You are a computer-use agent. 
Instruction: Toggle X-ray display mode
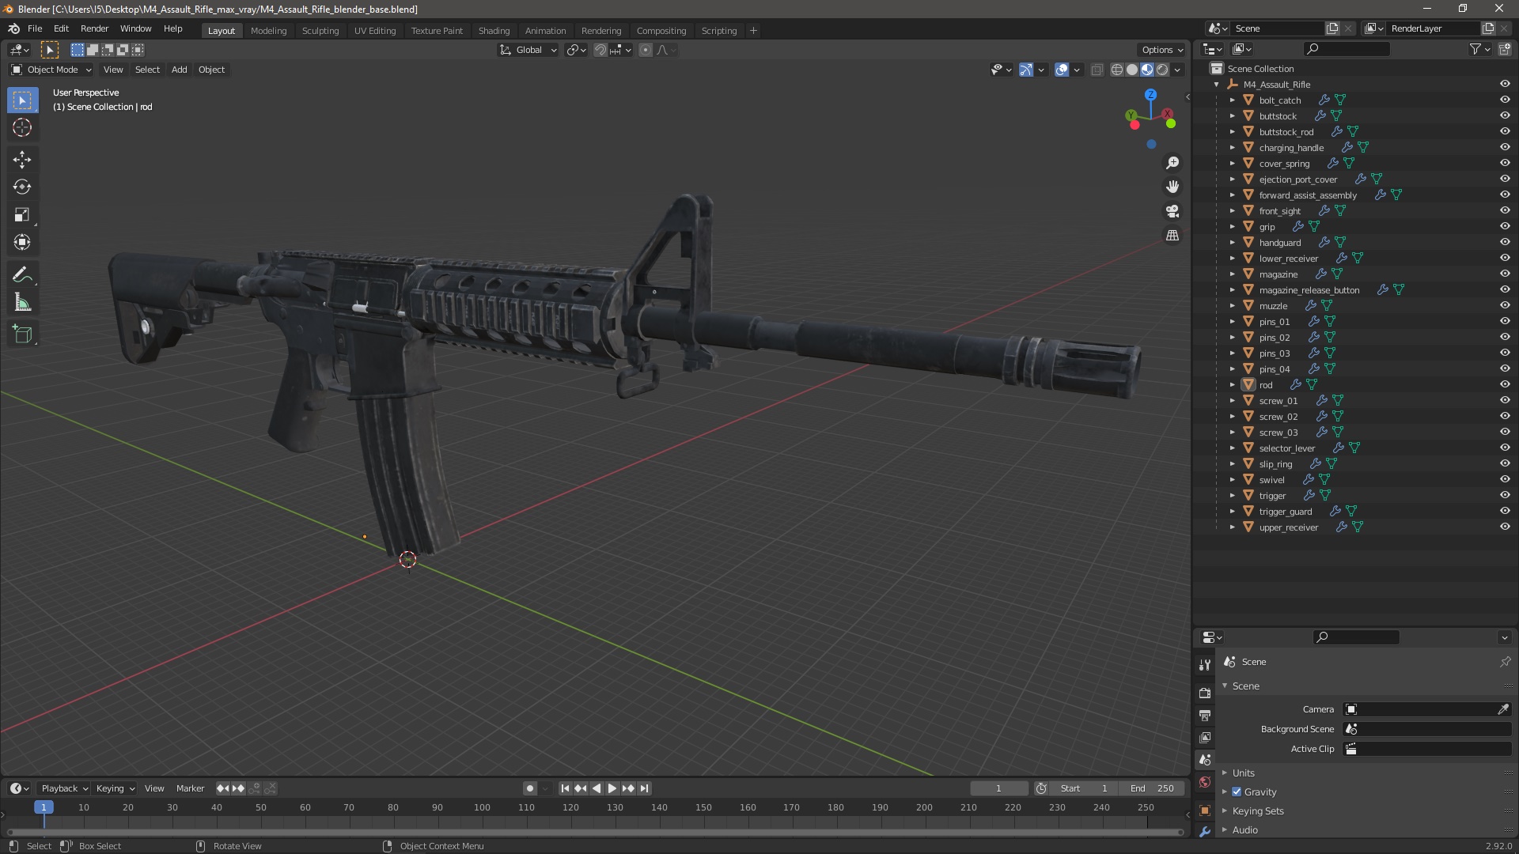click(1097, 70)
